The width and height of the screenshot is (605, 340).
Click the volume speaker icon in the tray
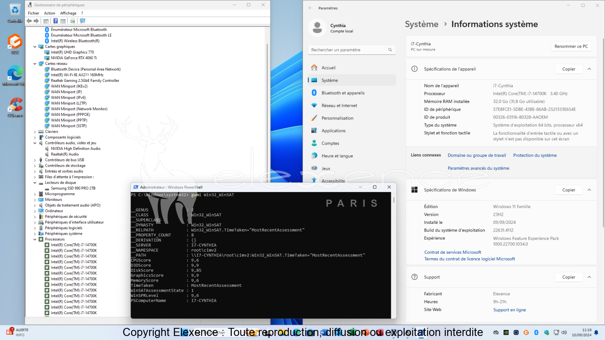tap(564, 333)
